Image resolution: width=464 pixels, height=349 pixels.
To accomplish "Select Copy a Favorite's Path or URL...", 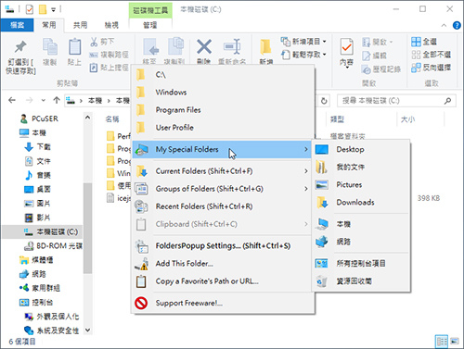I will (x=223, y=281).
